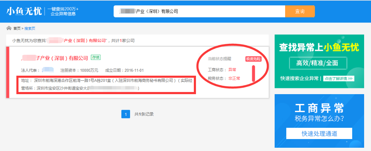
Task: Open the 产业（深圳）有限公司 result title
Action: pos(55,58)
